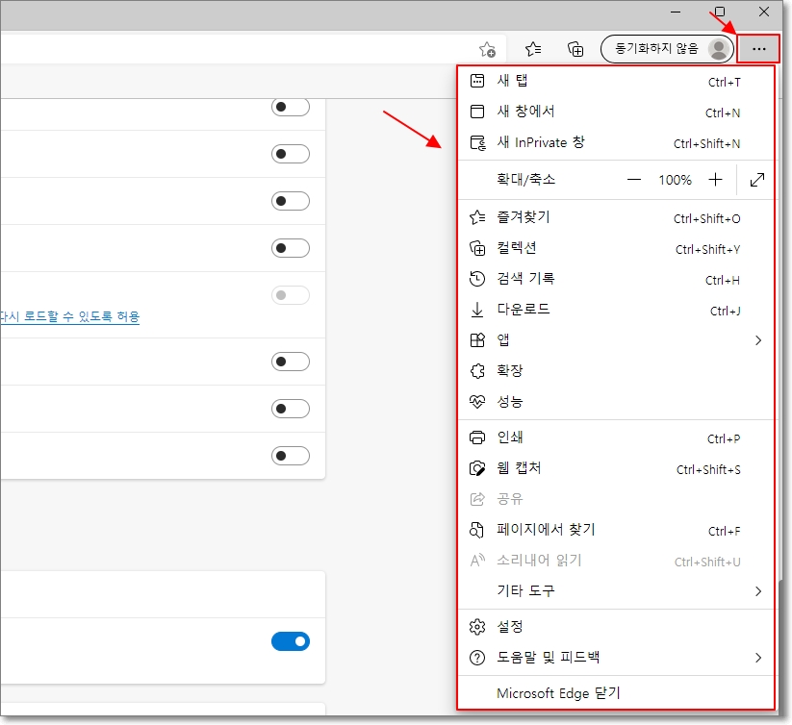Add this page to favorites star icon
Screen dimensions: 792x725
(x=488, y=49)
